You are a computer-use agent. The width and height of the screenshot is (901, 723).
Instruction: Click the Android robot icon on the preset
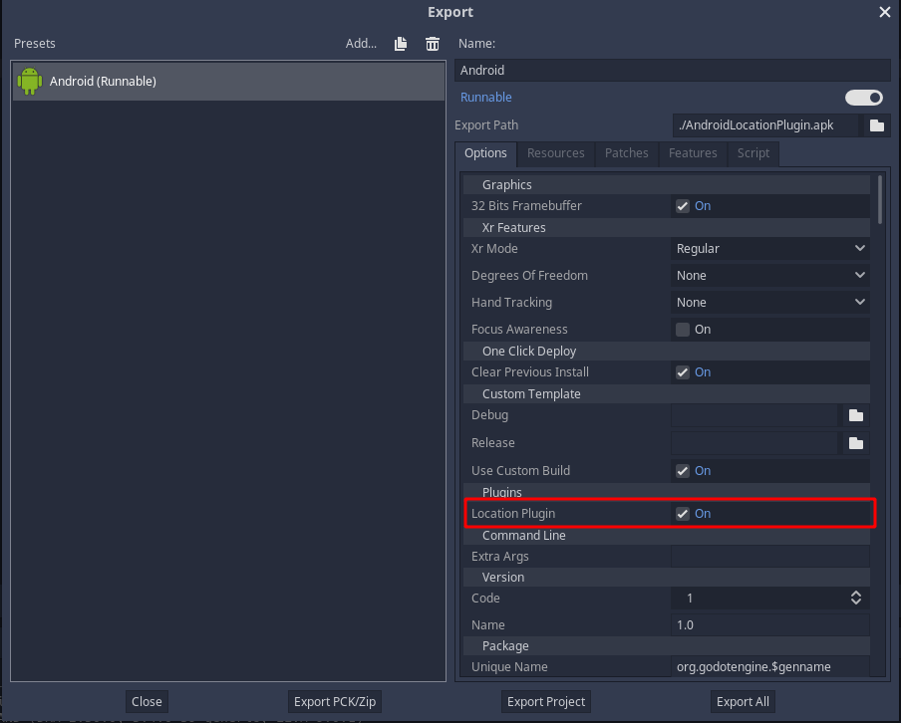[x=29, y=81]
